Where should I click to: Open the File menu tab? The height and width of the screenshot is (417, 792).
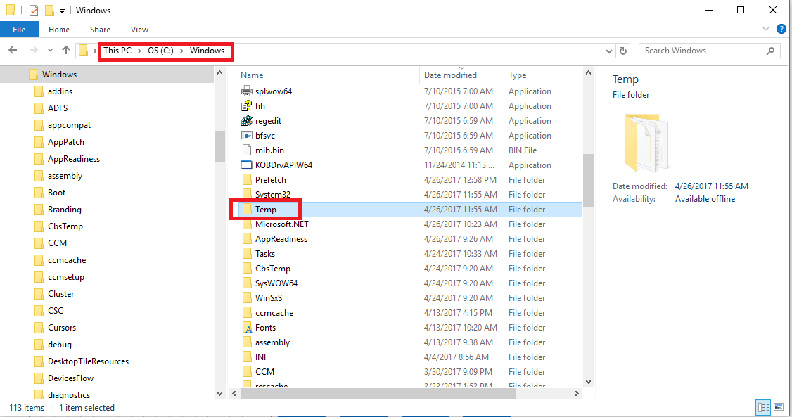click(19, 30)
